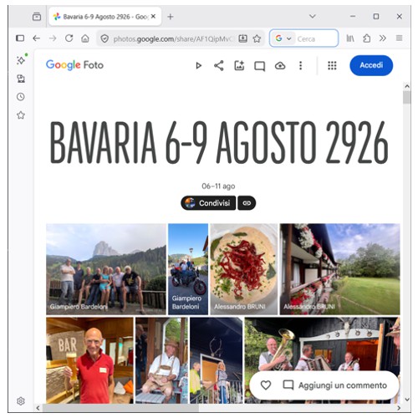This screenshot has height=418, width=418.
Task: Open a new browser tab
Action: click(x=171, y=17)
